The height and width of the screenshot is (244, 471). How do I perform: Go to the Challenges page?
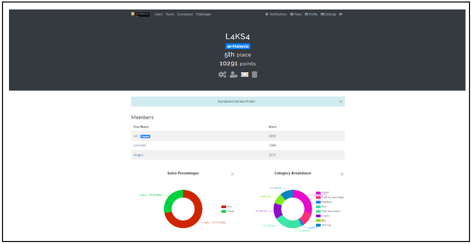coord(203,14)
